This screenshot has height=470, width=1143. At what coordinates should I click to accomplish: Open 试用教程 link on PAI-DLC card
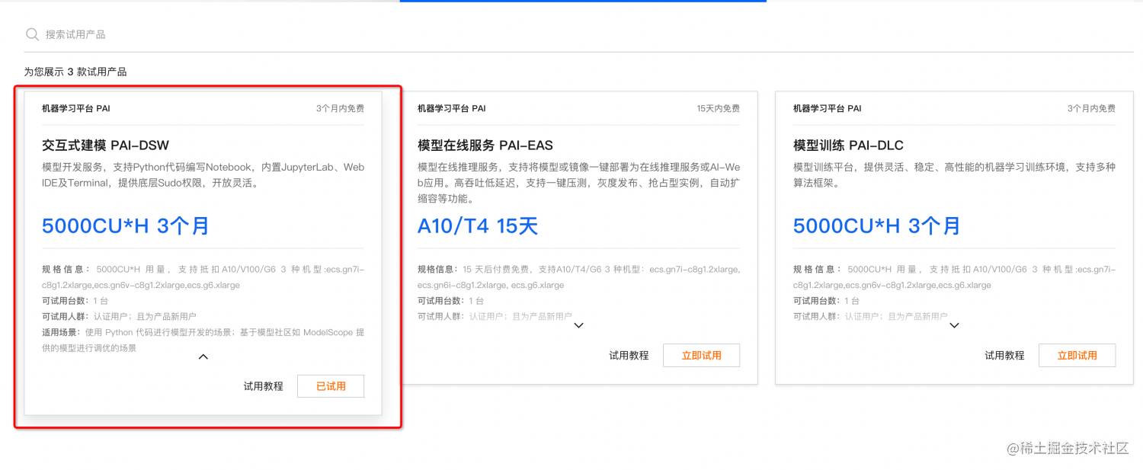click(x=1004, y=355)
